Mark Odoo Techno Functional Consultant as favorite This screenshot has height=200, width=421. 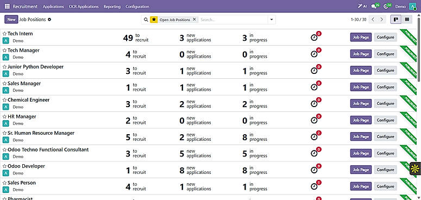(x=4, y=150)
